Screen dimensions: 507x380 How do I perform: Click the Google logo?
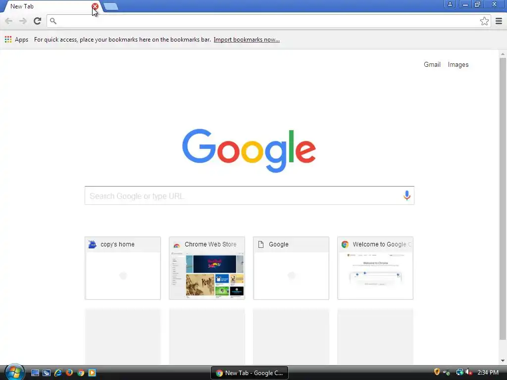tap(249, 150)
